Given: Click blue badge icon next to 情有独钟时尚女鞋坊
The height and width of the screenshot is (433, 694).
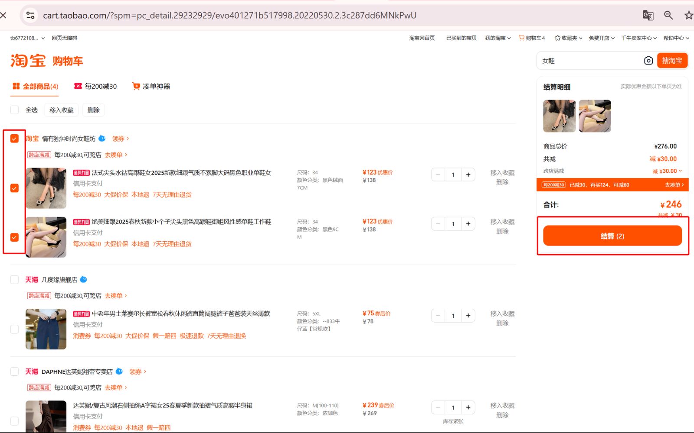Looking at the screenshot, I should tap(102, 139).
